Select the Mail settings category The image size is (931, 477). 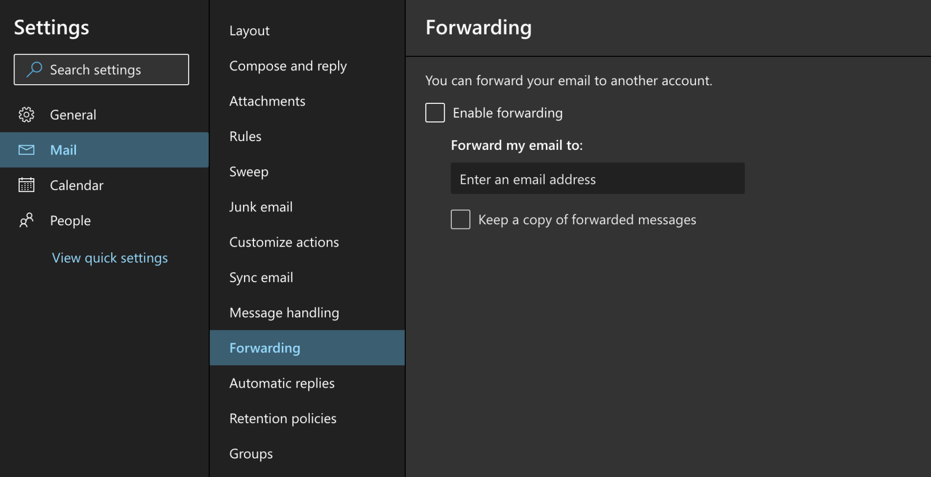coord(104,150)
